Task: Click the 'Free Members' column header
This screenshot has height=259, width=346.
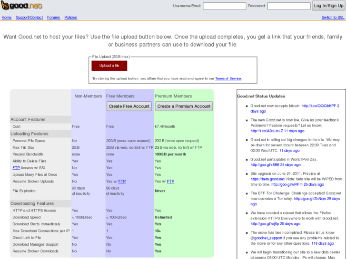Action: pyautogui.click(x=120, y=96)
